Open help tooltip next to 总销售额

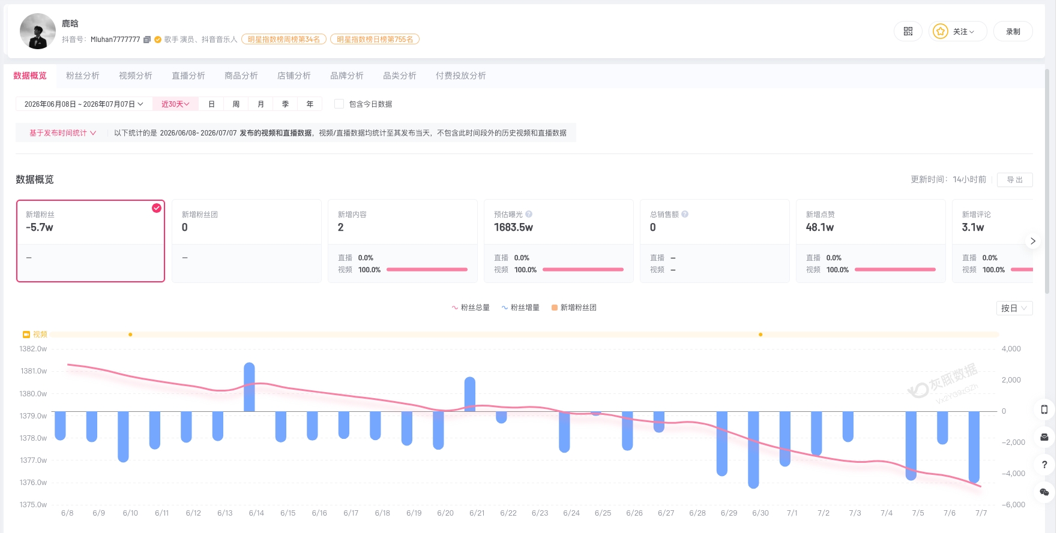click(x=685, y=214)
